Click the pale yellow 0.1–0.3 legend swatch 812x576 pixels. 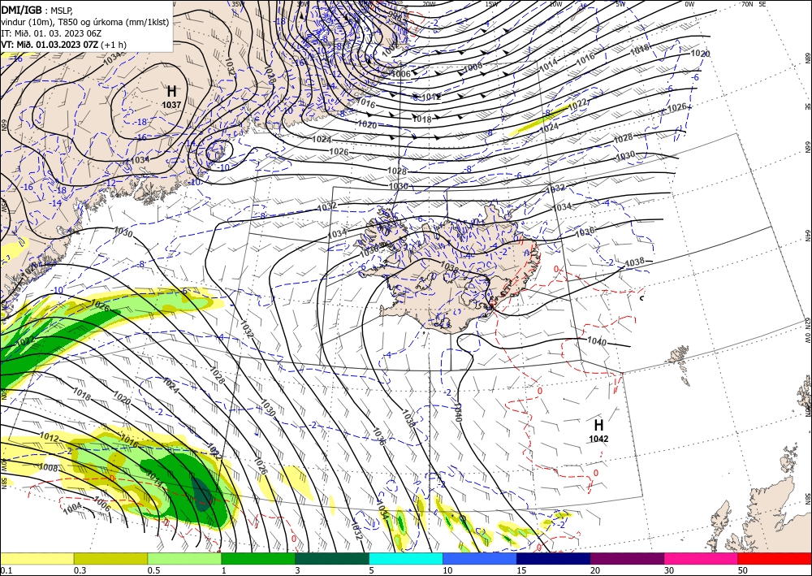click(37, 558)
